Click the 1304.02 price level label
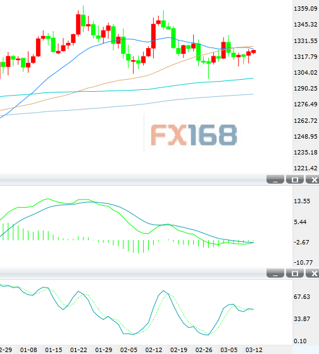Screen dimensions: 319x354 point(306,72)
